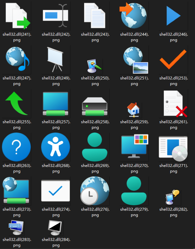
Task: Click the document with red X icon (261)
Action: [175, 104]
